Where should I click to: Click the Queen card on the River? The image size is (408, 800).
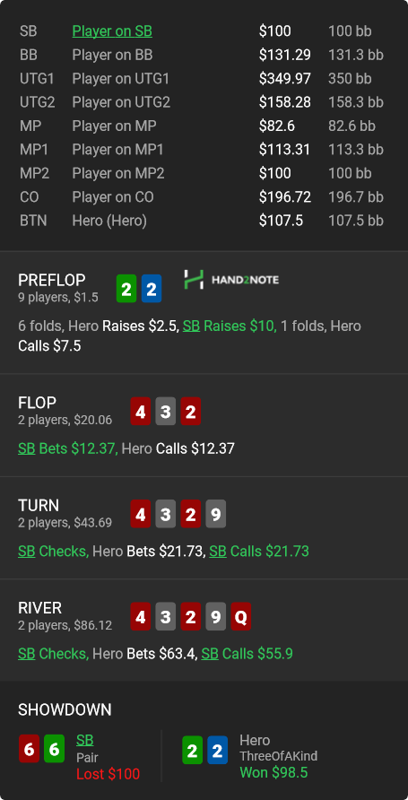point(240,616)
